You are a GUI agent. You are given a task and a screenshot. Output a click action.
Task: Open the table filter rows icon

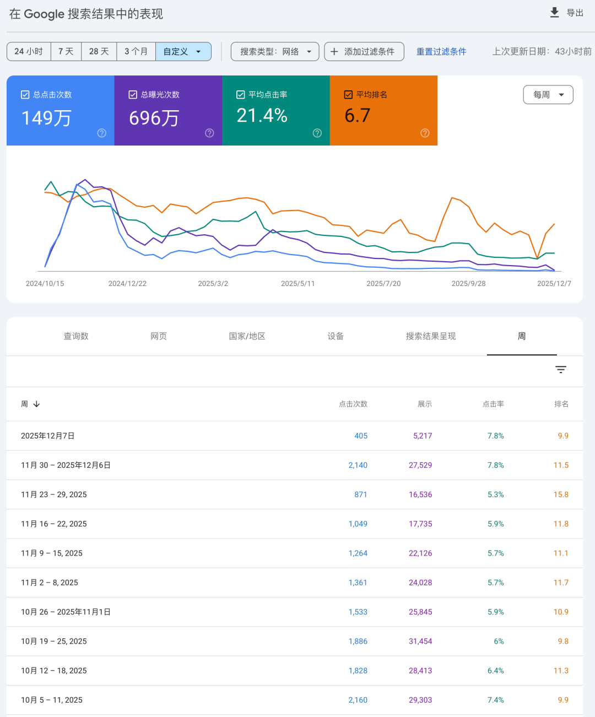coord(561,370)
